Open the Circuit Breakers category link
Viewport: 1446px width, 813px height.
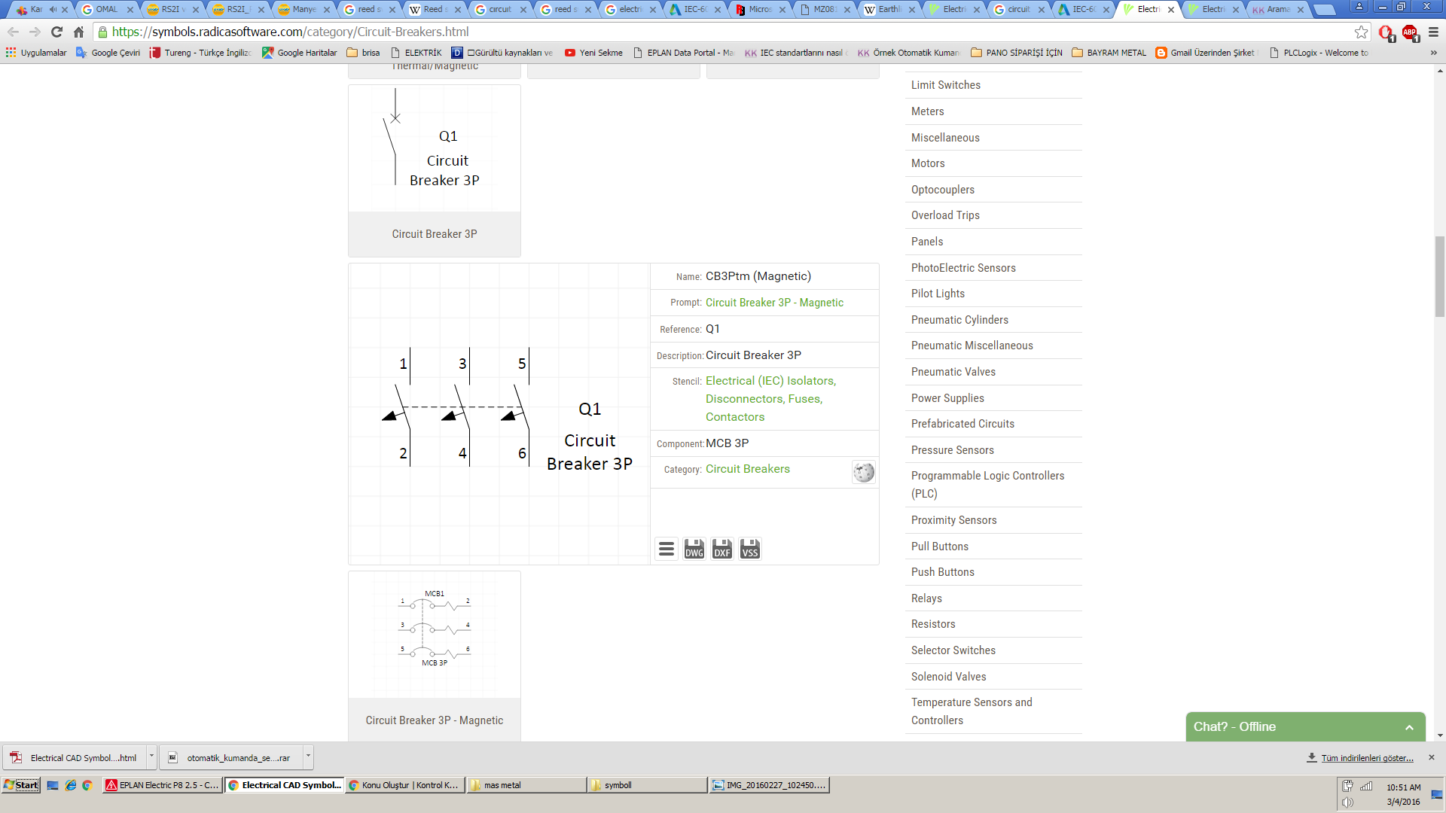point(748,469)
